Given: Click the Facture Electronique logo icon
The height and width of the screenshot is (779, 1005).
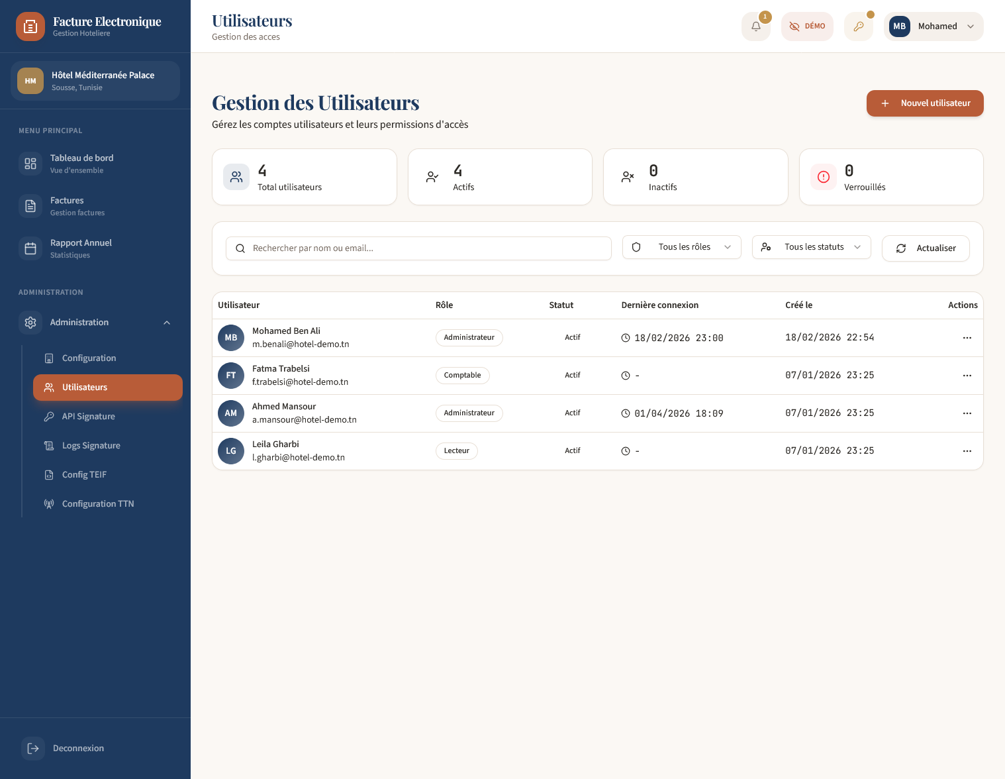Looking at the screenshot, I should click(30, 26).
